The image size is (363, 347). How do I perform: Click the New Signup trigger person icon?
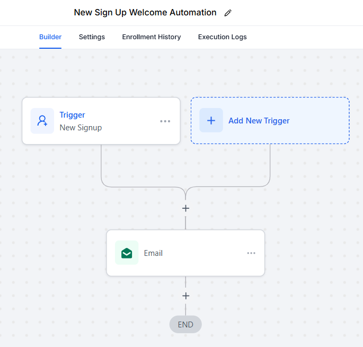click(42, 121)
